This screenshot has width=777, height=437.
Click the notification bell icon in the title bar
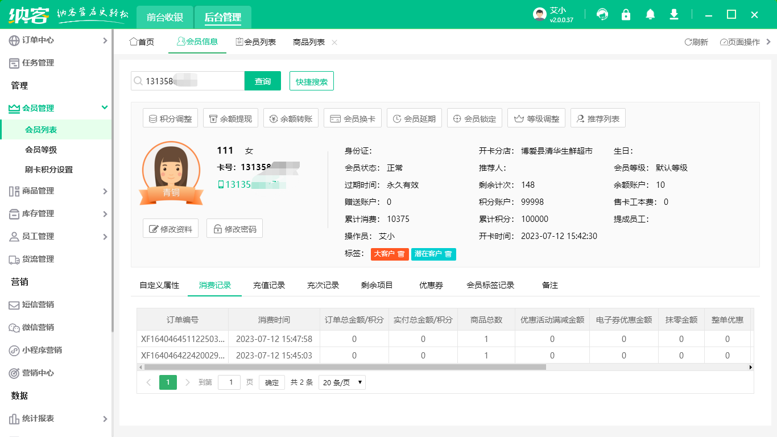(650, 13)
